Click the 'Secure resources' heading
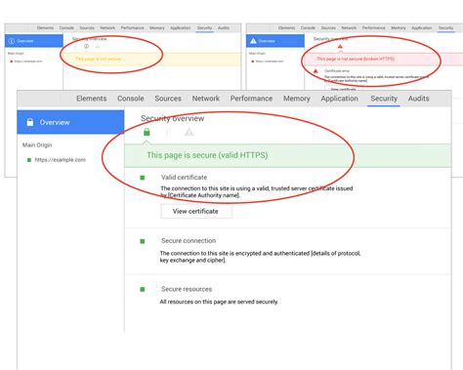 187,289
